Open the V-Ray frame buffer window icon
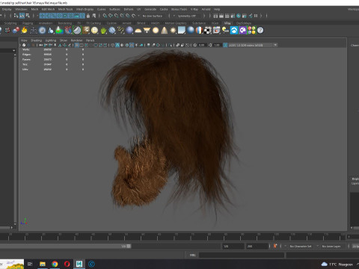 [x=216, y=31]
